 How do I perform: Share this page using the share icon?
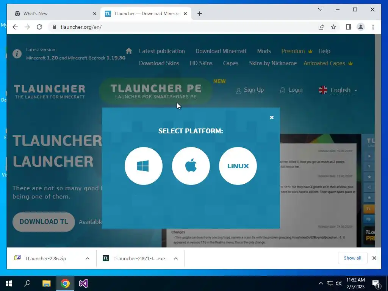(x=321, y=27)
